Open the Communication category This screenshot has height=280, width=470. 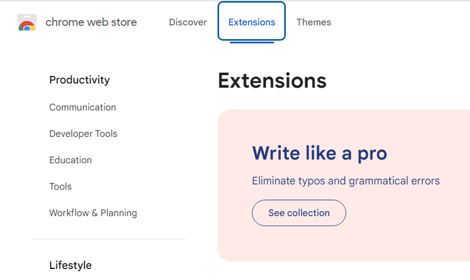83,108
